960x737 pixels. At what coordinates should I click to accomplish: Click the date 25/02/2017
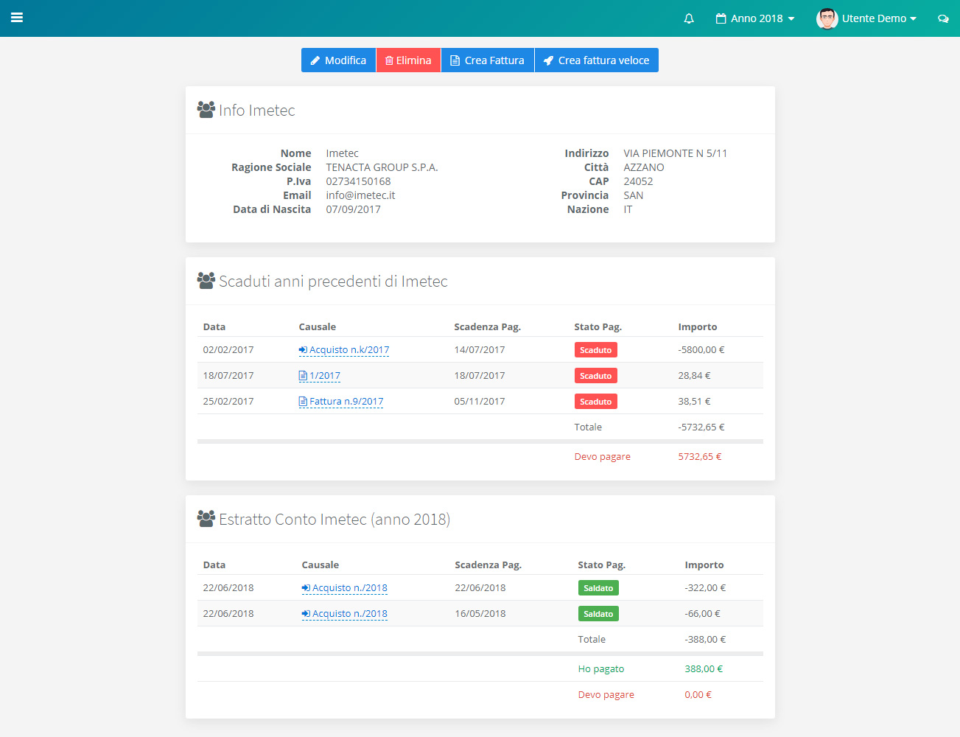pyautogui.click(x=228, y=402)
